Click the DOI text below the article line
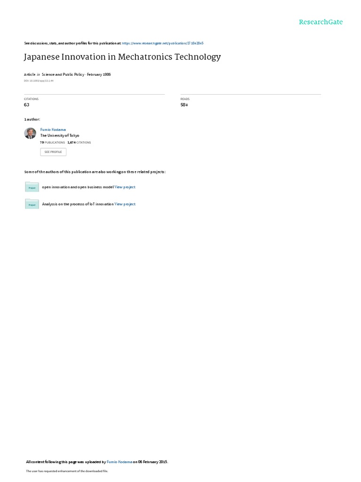The image size is (361, 482). (x=39, y=81)
